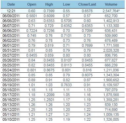Screen dimensions: 126x123
Task: Click low value 0.8107
Action: (x=66, y=60)
